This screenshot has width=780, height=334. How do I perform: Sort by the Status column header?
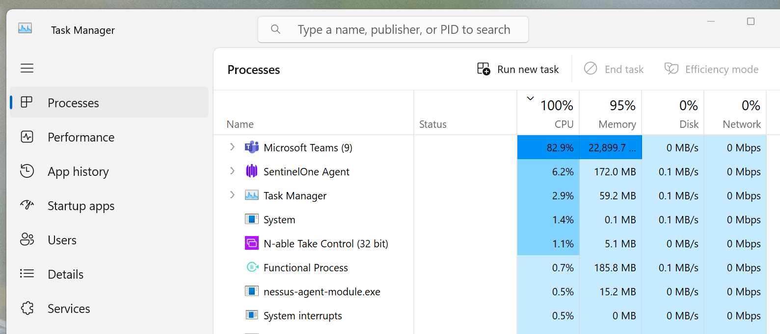pyautogui.click(x=465, y=113)
